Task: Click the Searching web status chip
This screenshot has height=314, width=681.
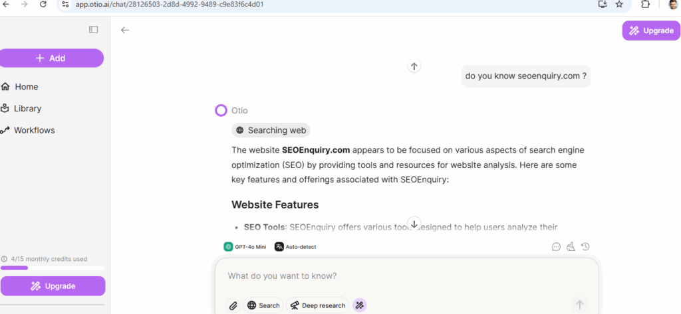Action: click(x=271, y=130)
